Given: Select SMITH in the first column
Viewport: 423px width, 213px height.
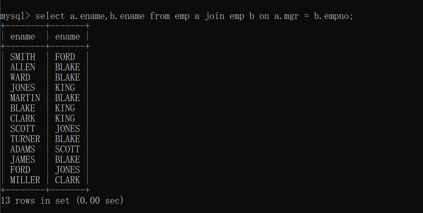Looking at the screenshot, I should coord(23,57).
